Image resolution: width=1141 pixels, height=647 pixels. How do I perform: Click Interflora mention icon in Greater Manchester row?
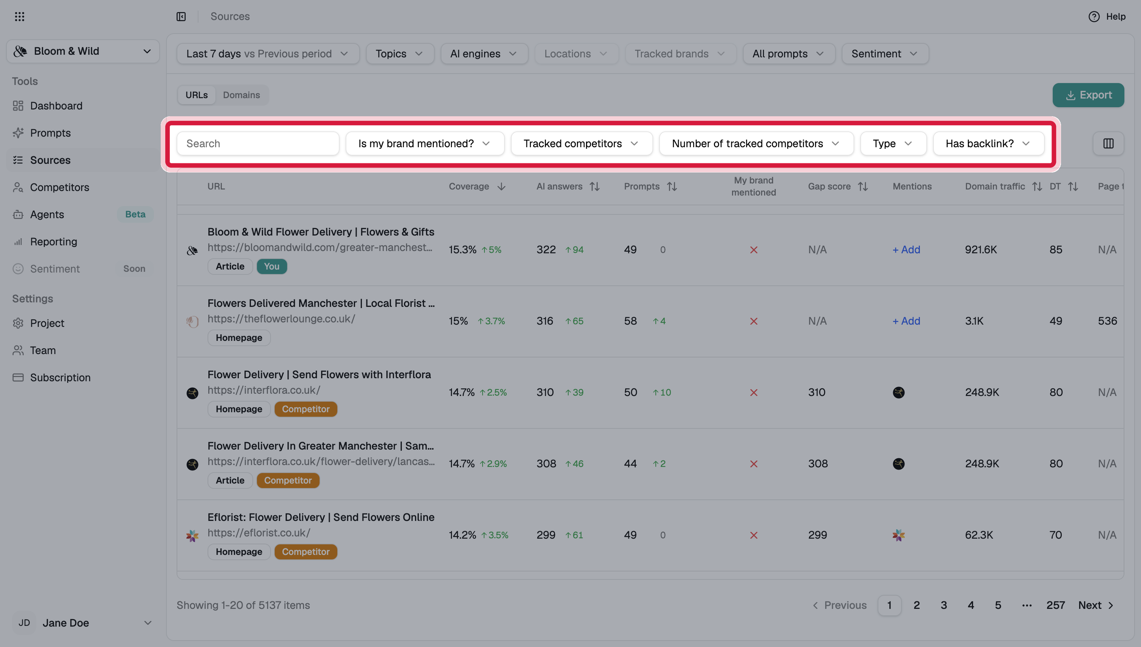pos(898,464)
